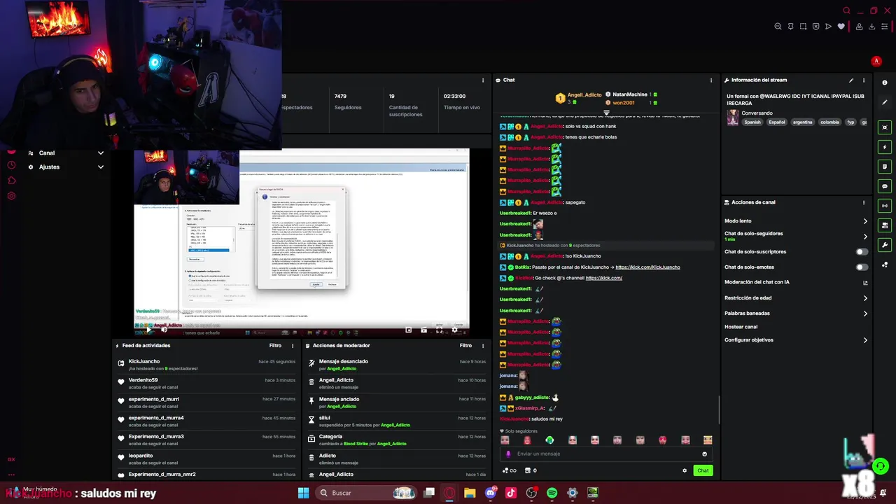Viewport: 896px width, 504px height.
Task: Click the green Chat send button
Action: [703, 470]
